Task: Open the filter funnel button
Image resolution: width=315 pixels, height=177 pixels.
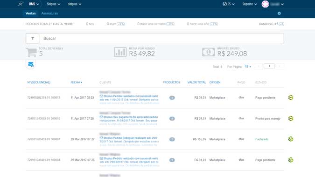Action: pos(33,39)
